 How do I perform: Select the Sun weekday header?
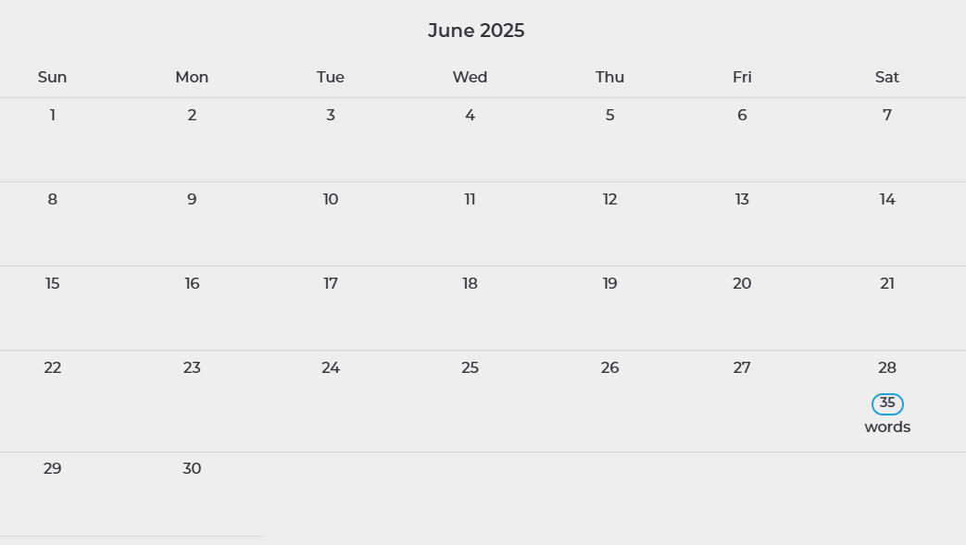point(53,78)
